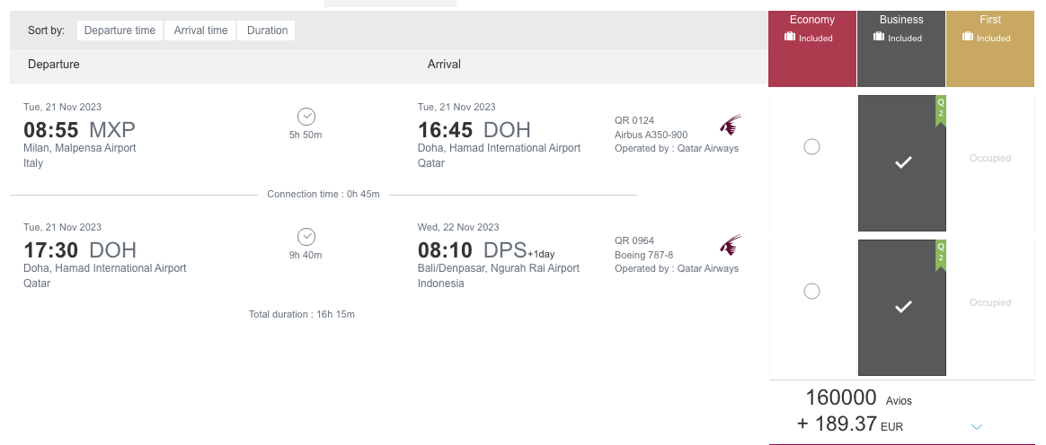Sort flights by Duration
Screen dimensions: 1046x445
[267, 31]
